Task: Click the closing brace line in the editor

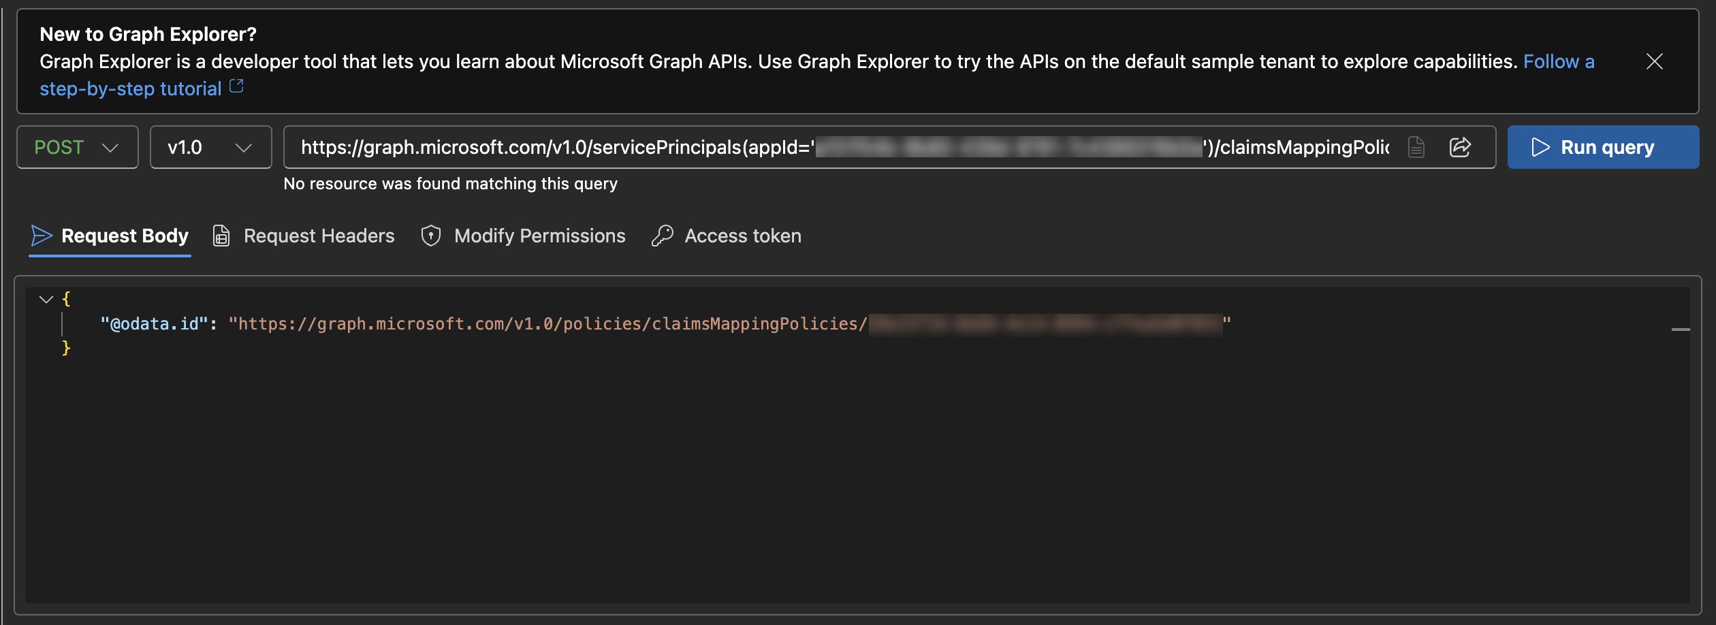Action: [x=66, y=348]
